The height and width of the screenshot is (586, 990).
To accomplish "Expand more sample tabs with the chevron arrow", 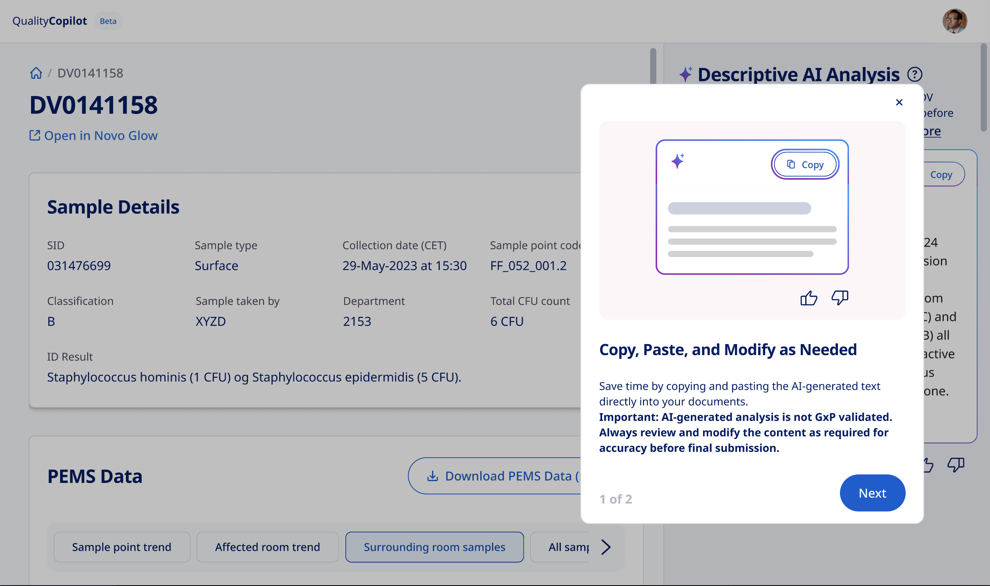I will pos(606,547).
